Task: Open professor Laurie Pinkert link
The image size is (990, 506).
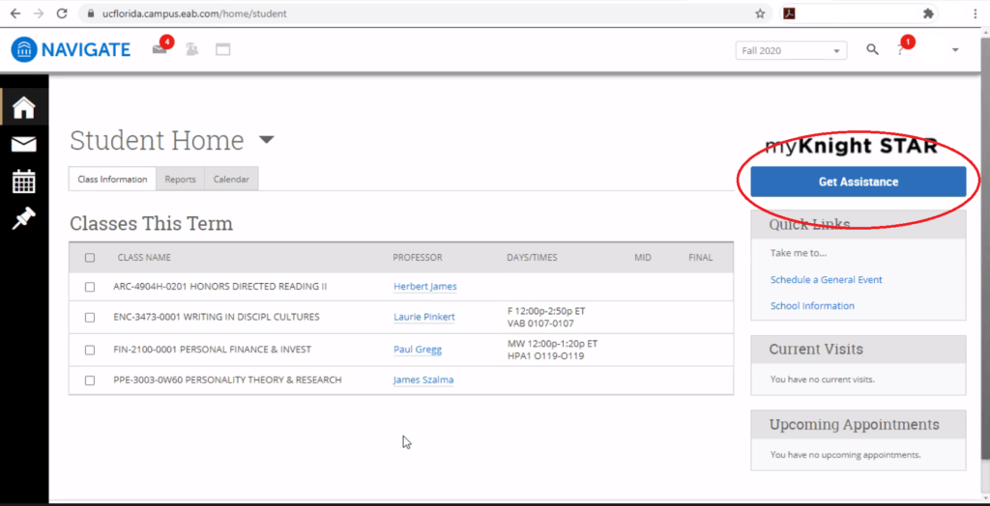Action: pos(423,317)
